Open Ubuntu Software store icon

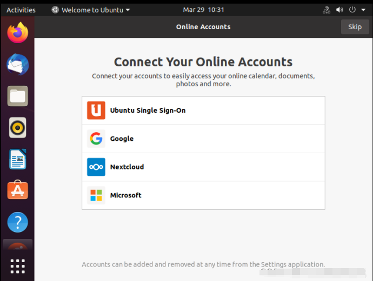point(17,190)
